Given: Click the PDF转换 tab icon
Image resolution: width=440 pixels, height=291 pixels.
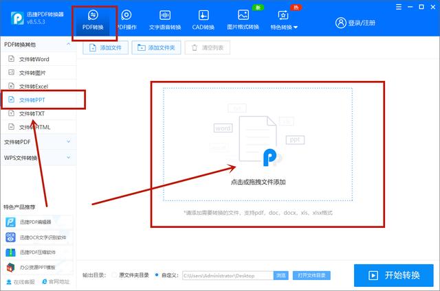Looking at the screenshot, I should 93,15.
